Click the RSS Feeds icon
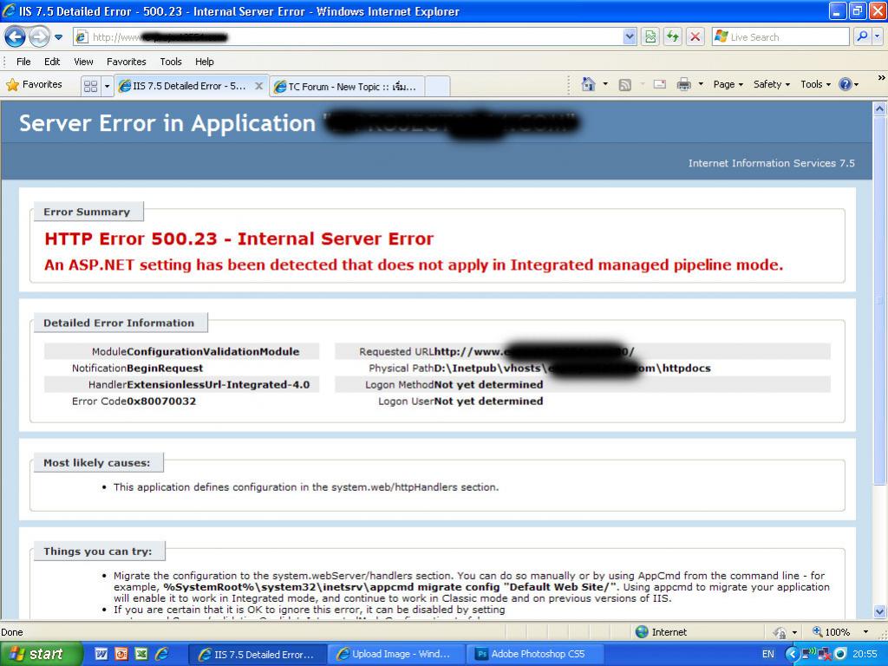The width and height of the screenshot is (888, 666). pos(625,85)
